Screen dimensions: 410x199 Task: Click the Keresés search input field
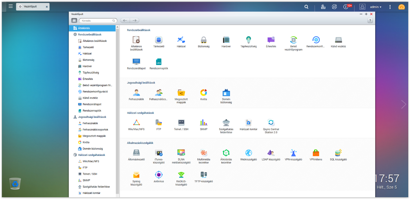pyautogui.click(x=96, y=21)
